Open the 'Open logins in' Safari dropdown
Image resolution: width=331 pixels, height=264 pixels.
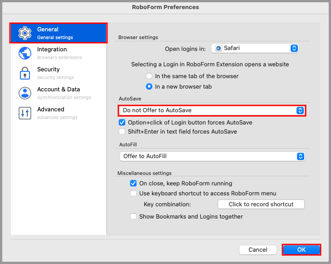(255, 48)
